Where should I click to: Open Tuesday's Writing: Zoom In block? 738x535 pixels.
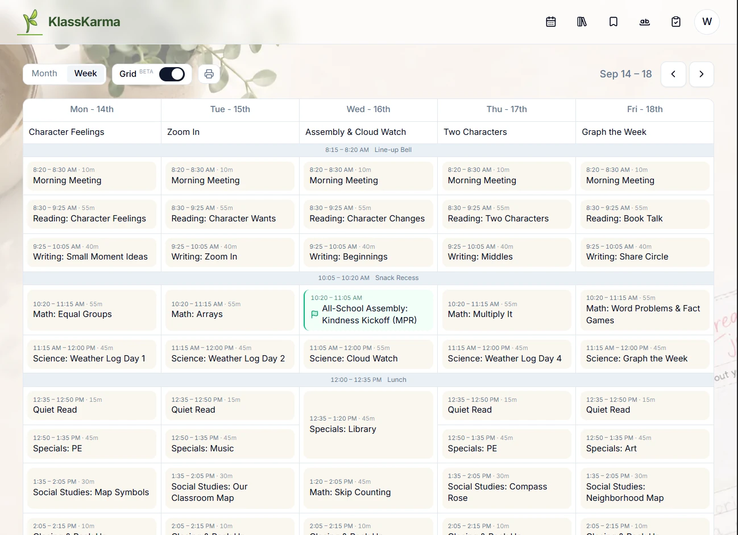230,252
